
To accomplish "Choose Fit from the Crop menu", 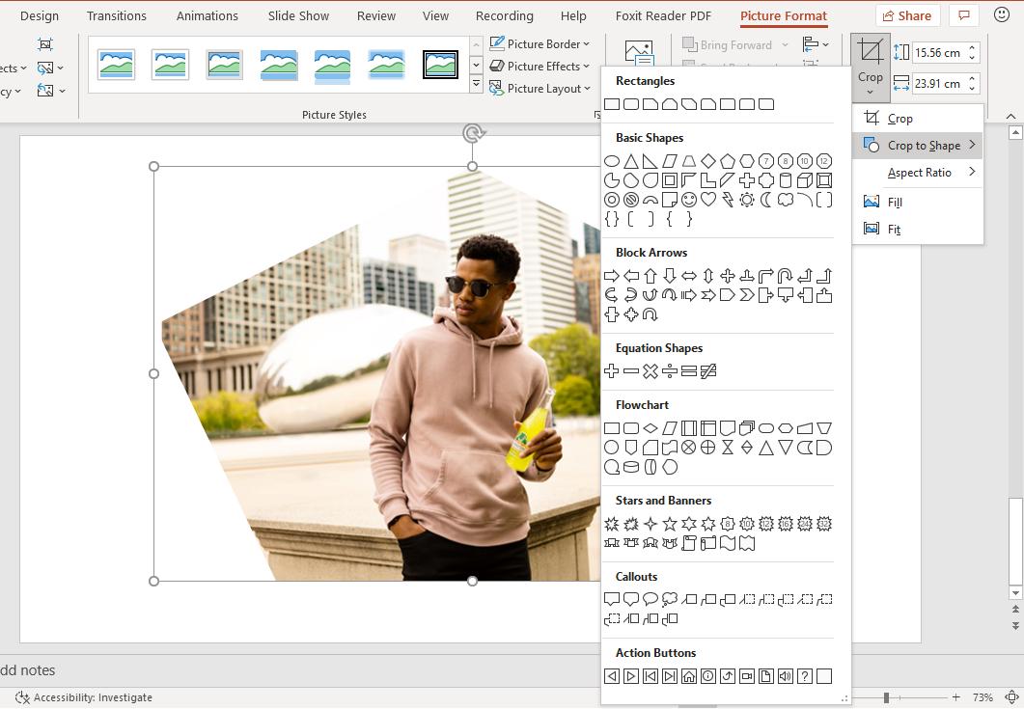I will pos(894,229).
